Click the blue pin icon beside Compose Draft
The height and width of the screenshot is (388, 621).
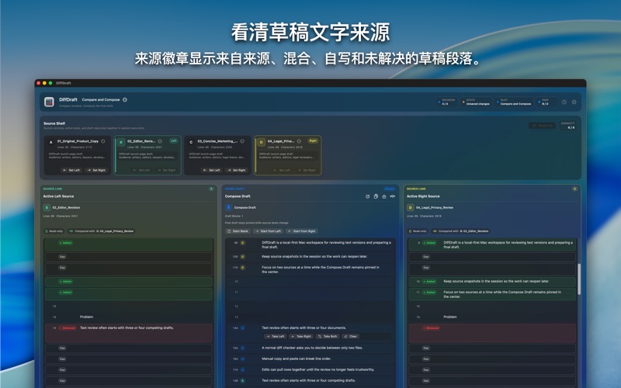228,207
